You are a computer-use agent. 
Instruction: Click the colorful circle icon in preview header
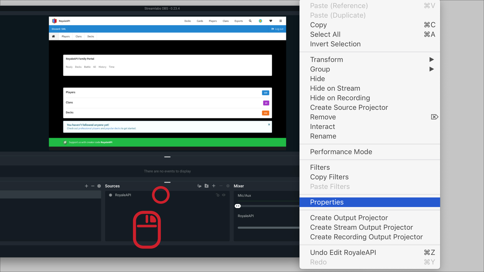pos(260,21)
